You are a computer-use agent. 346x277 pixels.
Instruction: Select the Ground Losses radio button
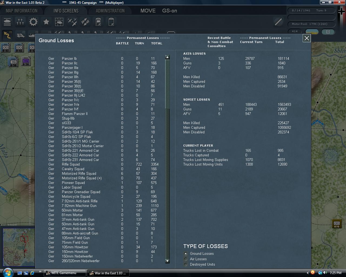(185, 253)
